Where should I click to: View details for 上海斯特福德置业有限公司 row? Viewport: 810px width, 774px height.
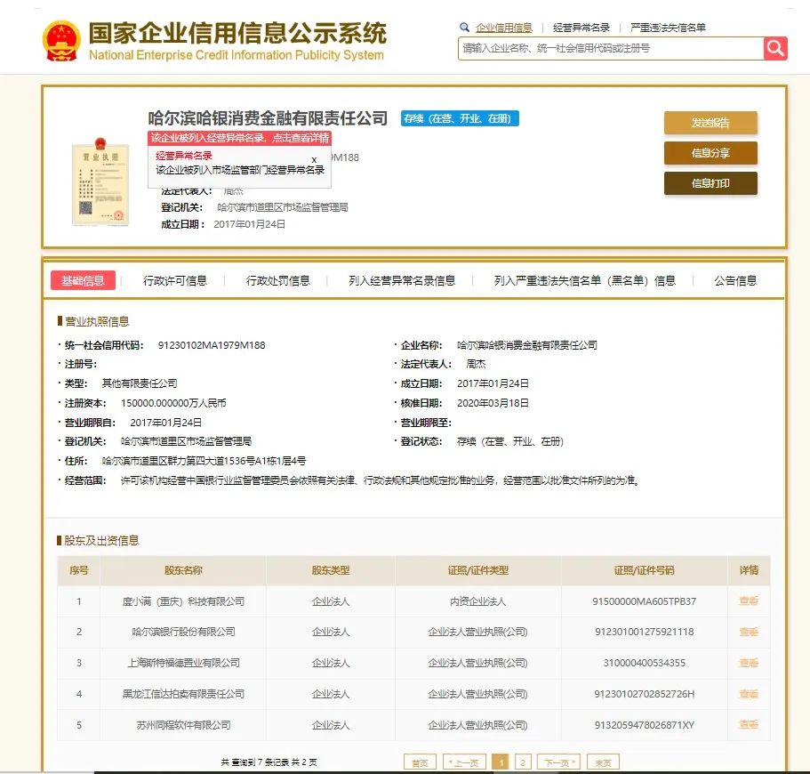pyautogui.click(x=749, y=663)
